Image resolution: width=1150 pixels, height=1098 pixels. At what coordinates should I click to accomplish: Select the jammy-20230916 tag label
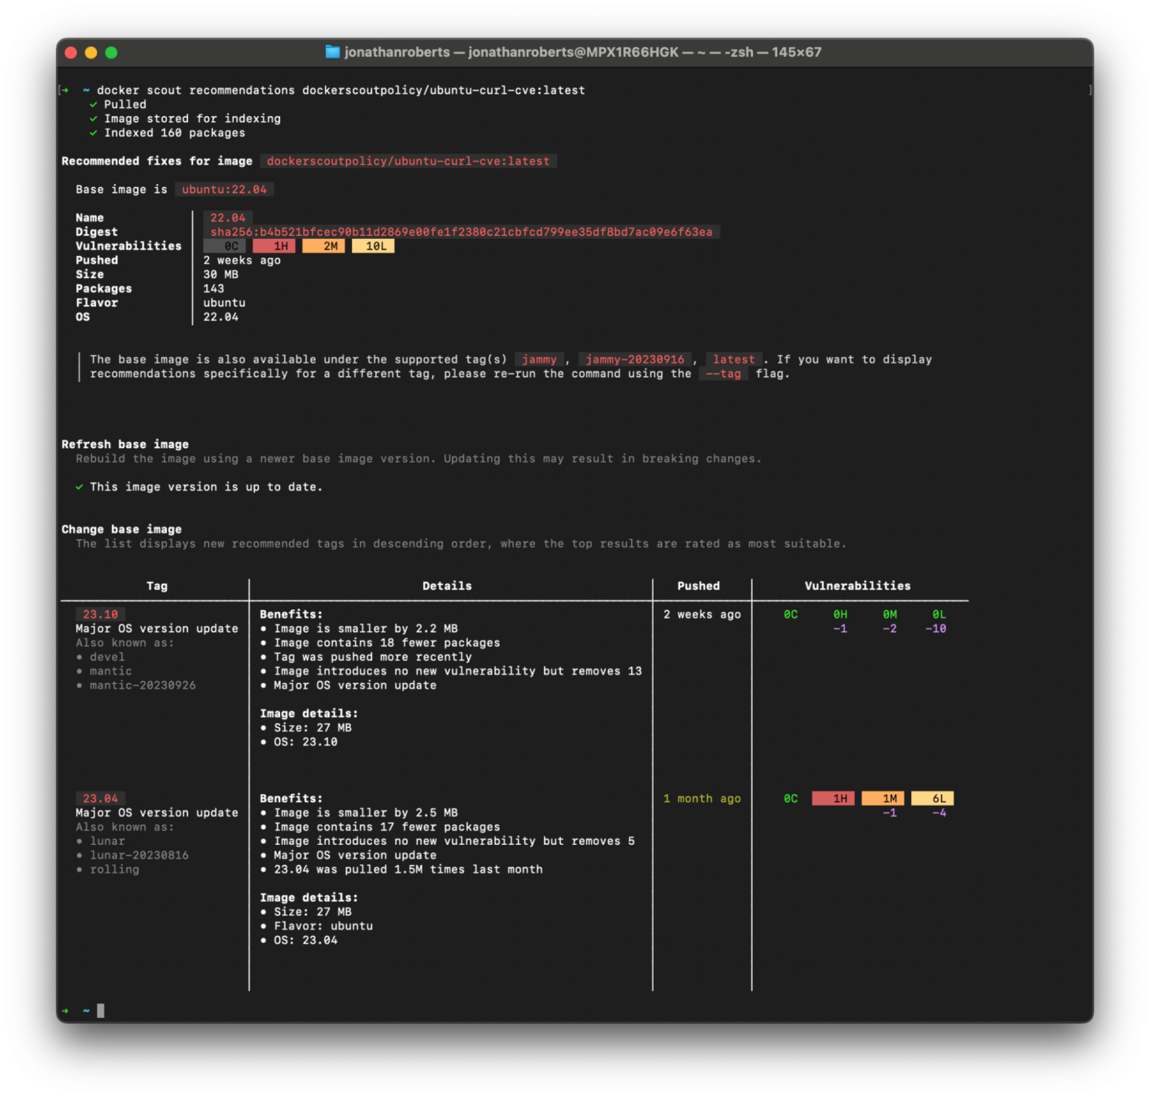(634, 360)
